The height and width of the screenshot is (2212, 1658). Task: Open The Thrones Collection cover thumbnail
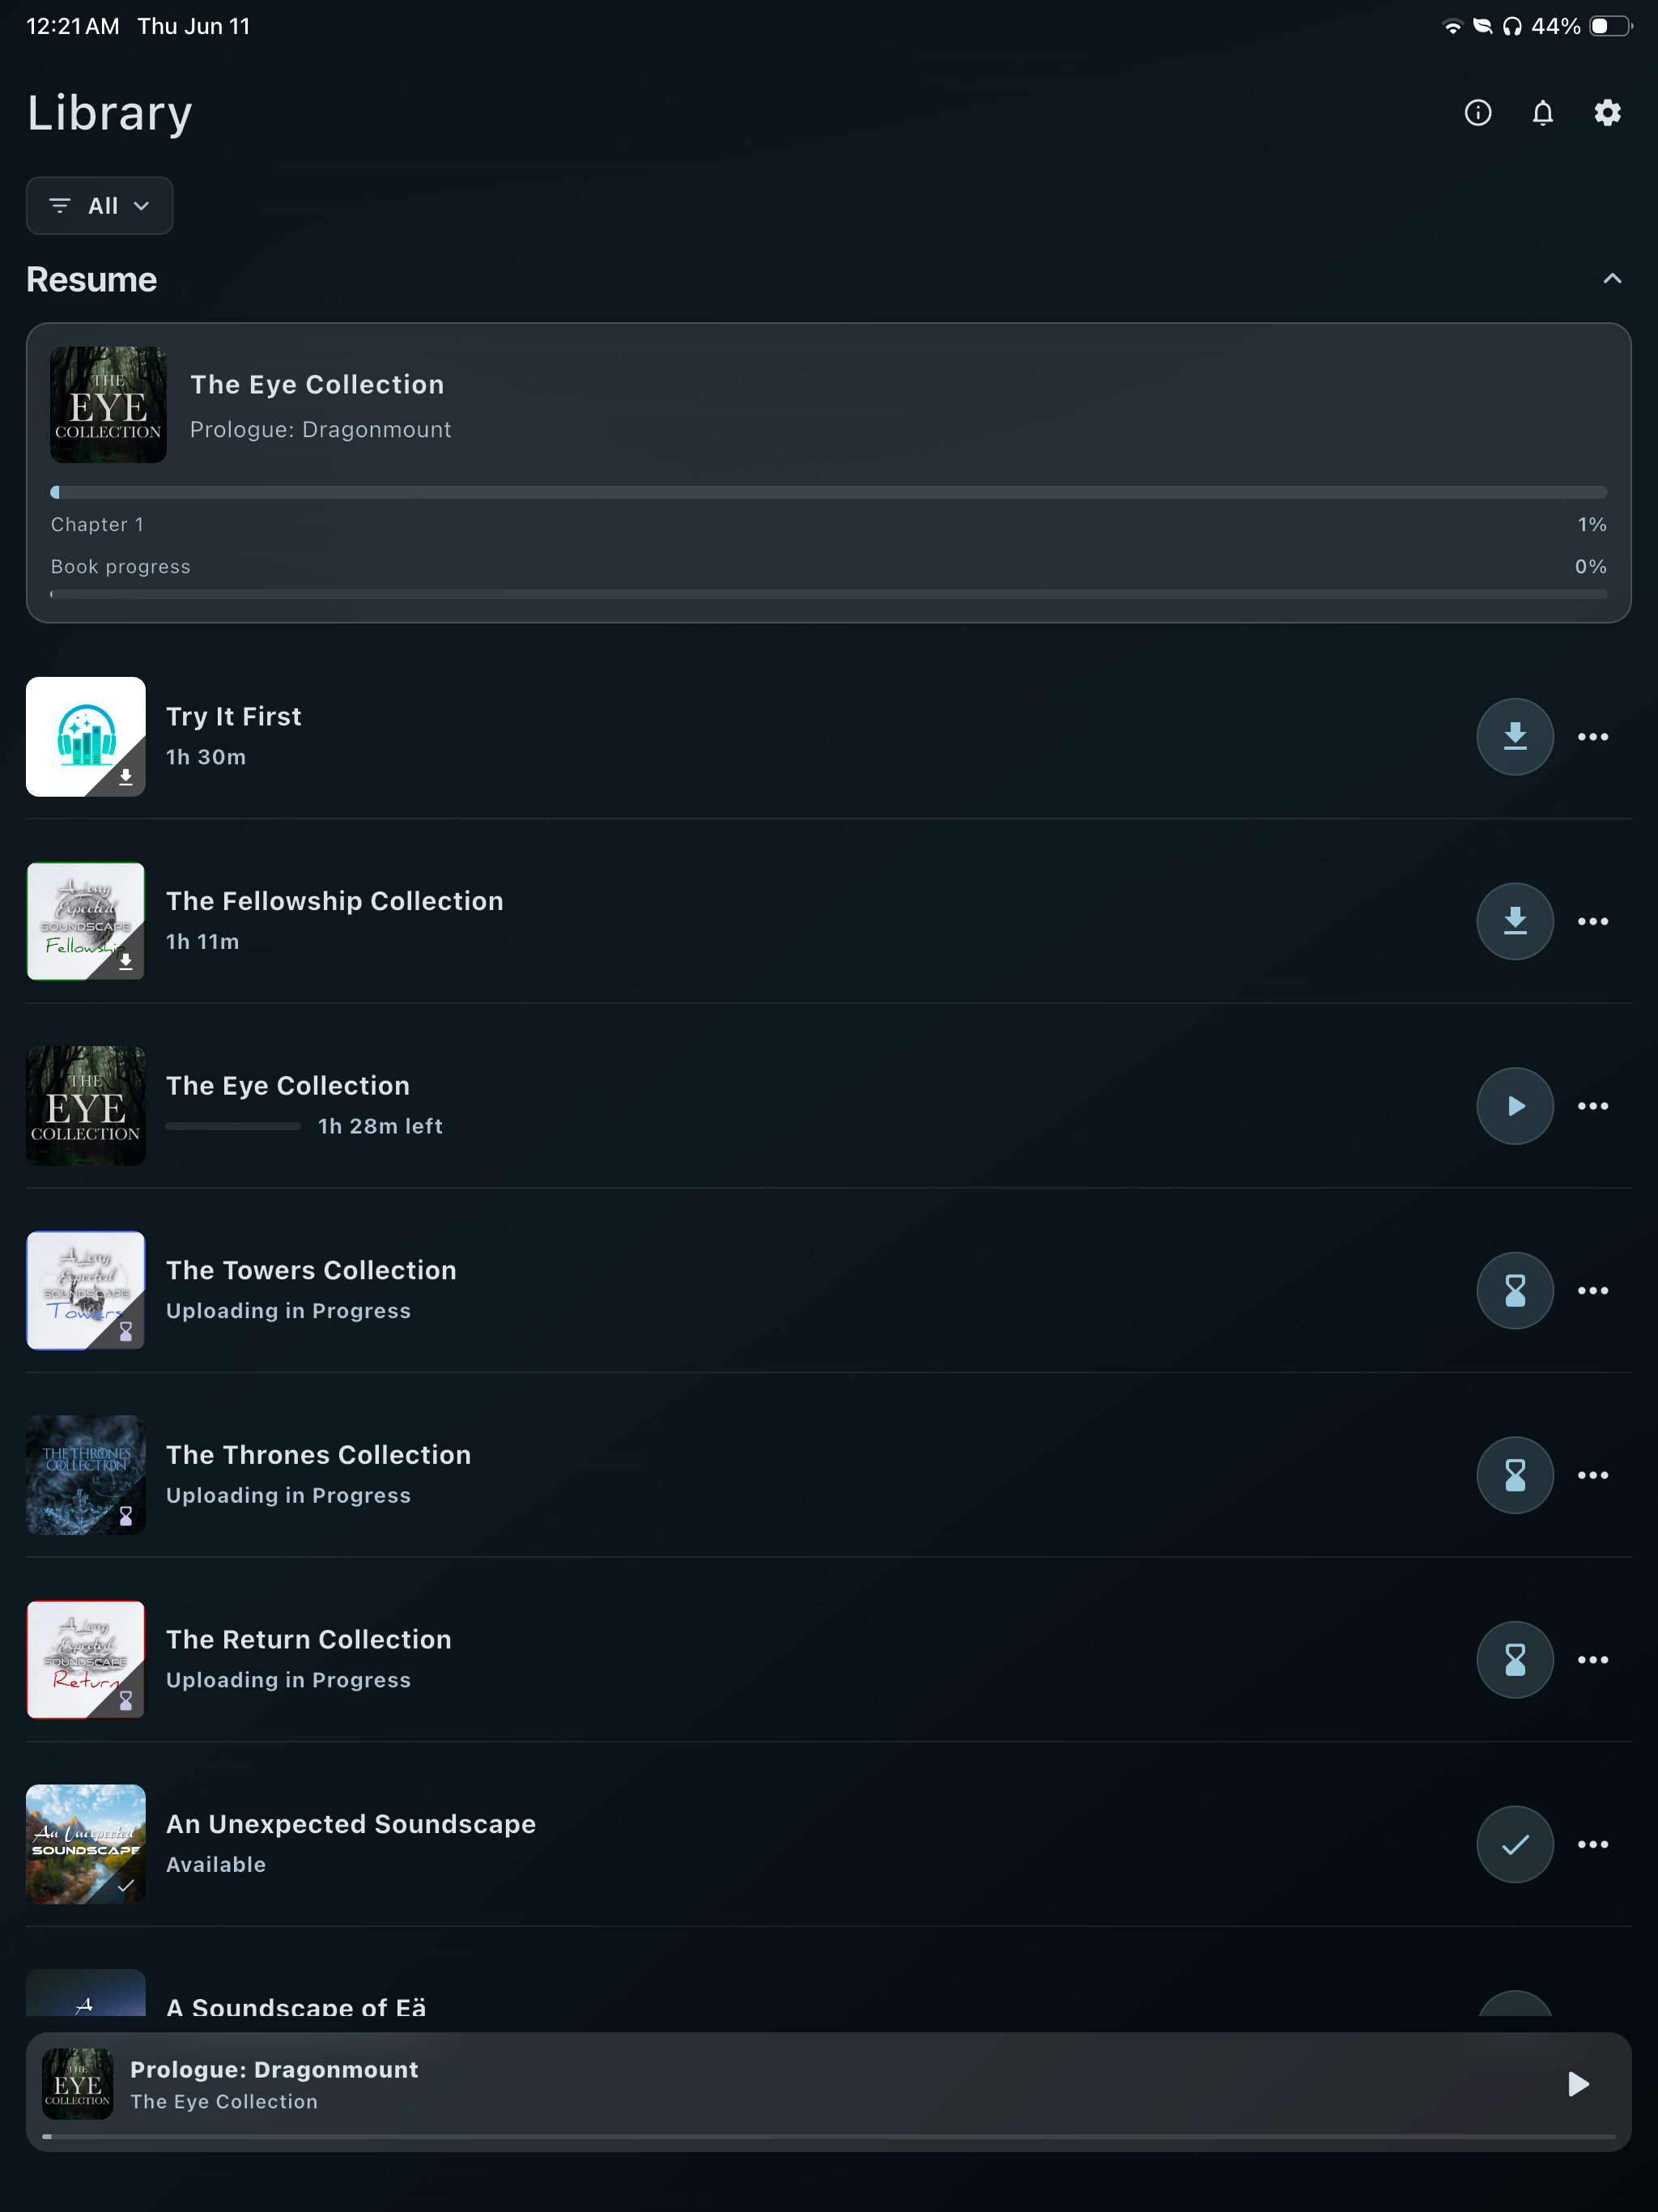tap(86, 1476)
